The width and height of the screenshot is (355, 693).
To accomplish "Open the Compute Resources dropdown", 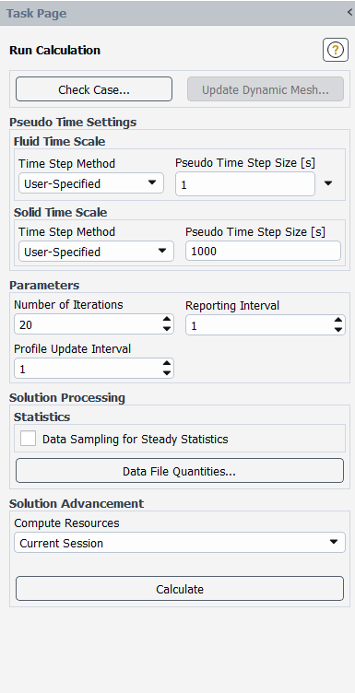I will pyautogui.click(x=180, y=543).
